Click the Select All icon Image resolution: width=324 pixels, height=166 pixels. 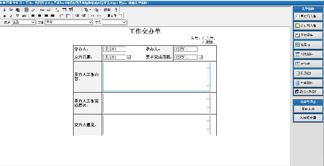click(27, 10)
